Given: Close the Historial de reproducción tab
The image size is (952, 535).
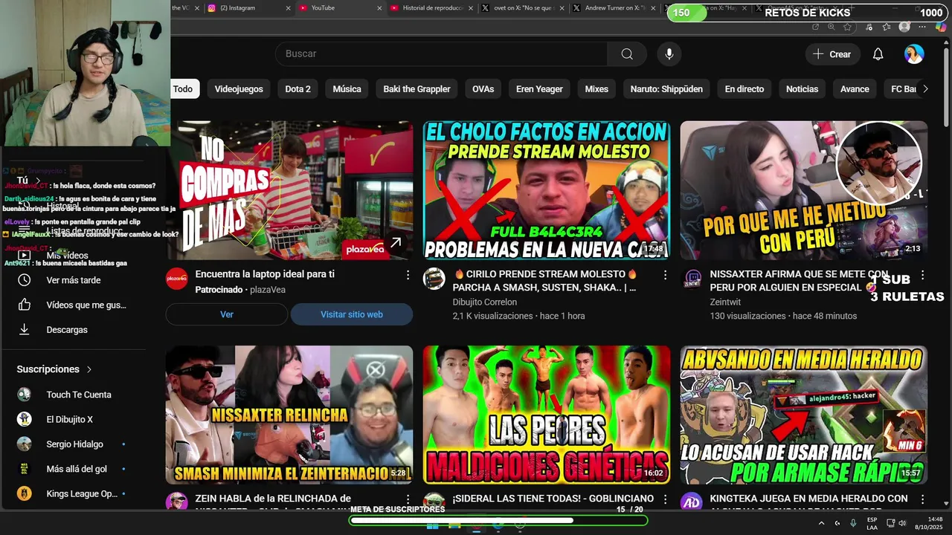Looking at the screenshot, I should coord(471,8).
